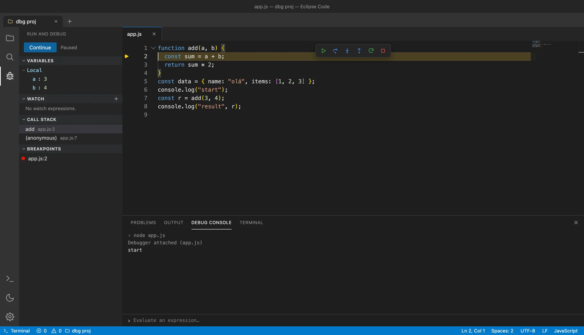This screenshot has height=335, width=584.
Task: Toggle dark theme with the moon icon
Action: [10, 298]
